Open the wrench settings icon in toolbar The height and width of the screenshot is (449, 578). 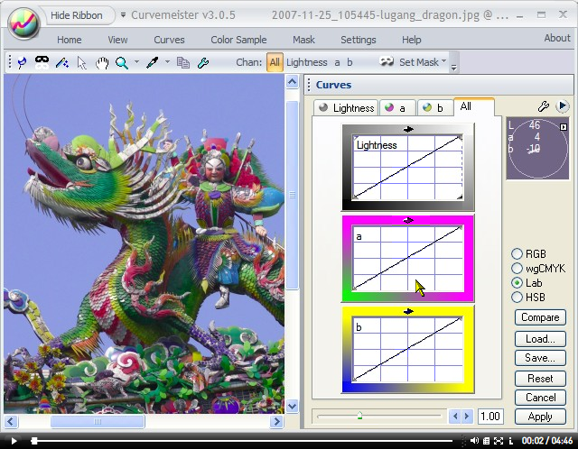(x=203, y=63)
